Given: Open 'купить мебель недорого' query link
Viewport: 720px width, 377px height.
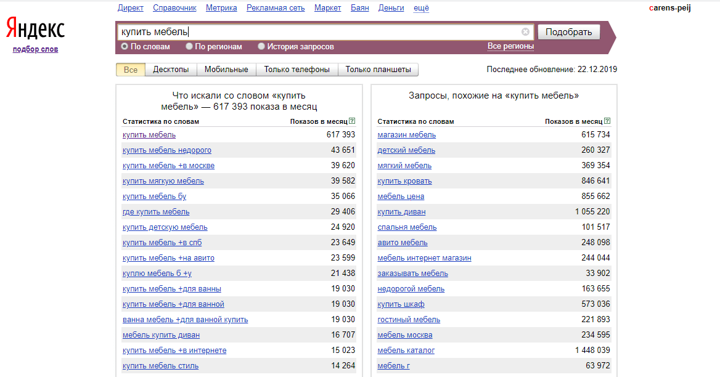Looking at the screenshot, I should (167, 150).
